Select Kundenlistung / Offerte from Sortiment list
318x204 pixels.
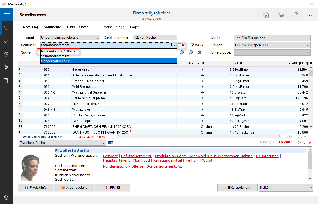click(x=58, y=51)
